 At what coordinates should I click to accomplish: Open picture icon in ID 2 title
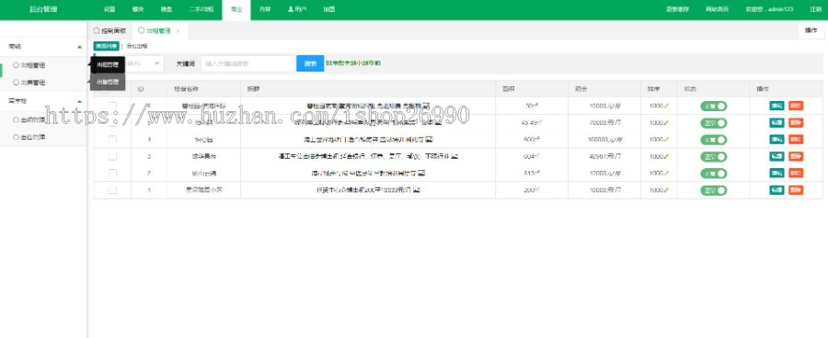tap(421, 174)
